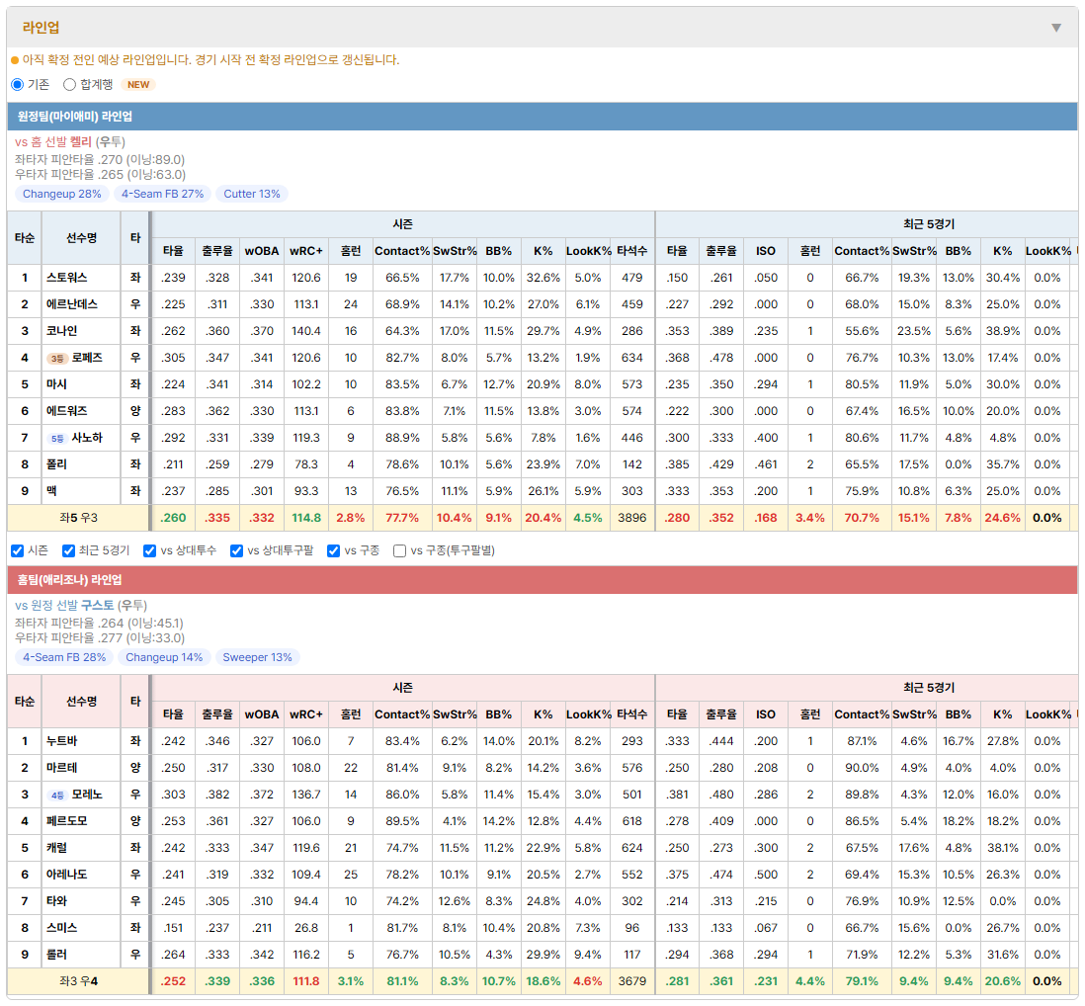Image resolution: width=1085 pixels, height=1006 pixels.
Task: Click player name 마시
Action: click(x=56, y=384)
